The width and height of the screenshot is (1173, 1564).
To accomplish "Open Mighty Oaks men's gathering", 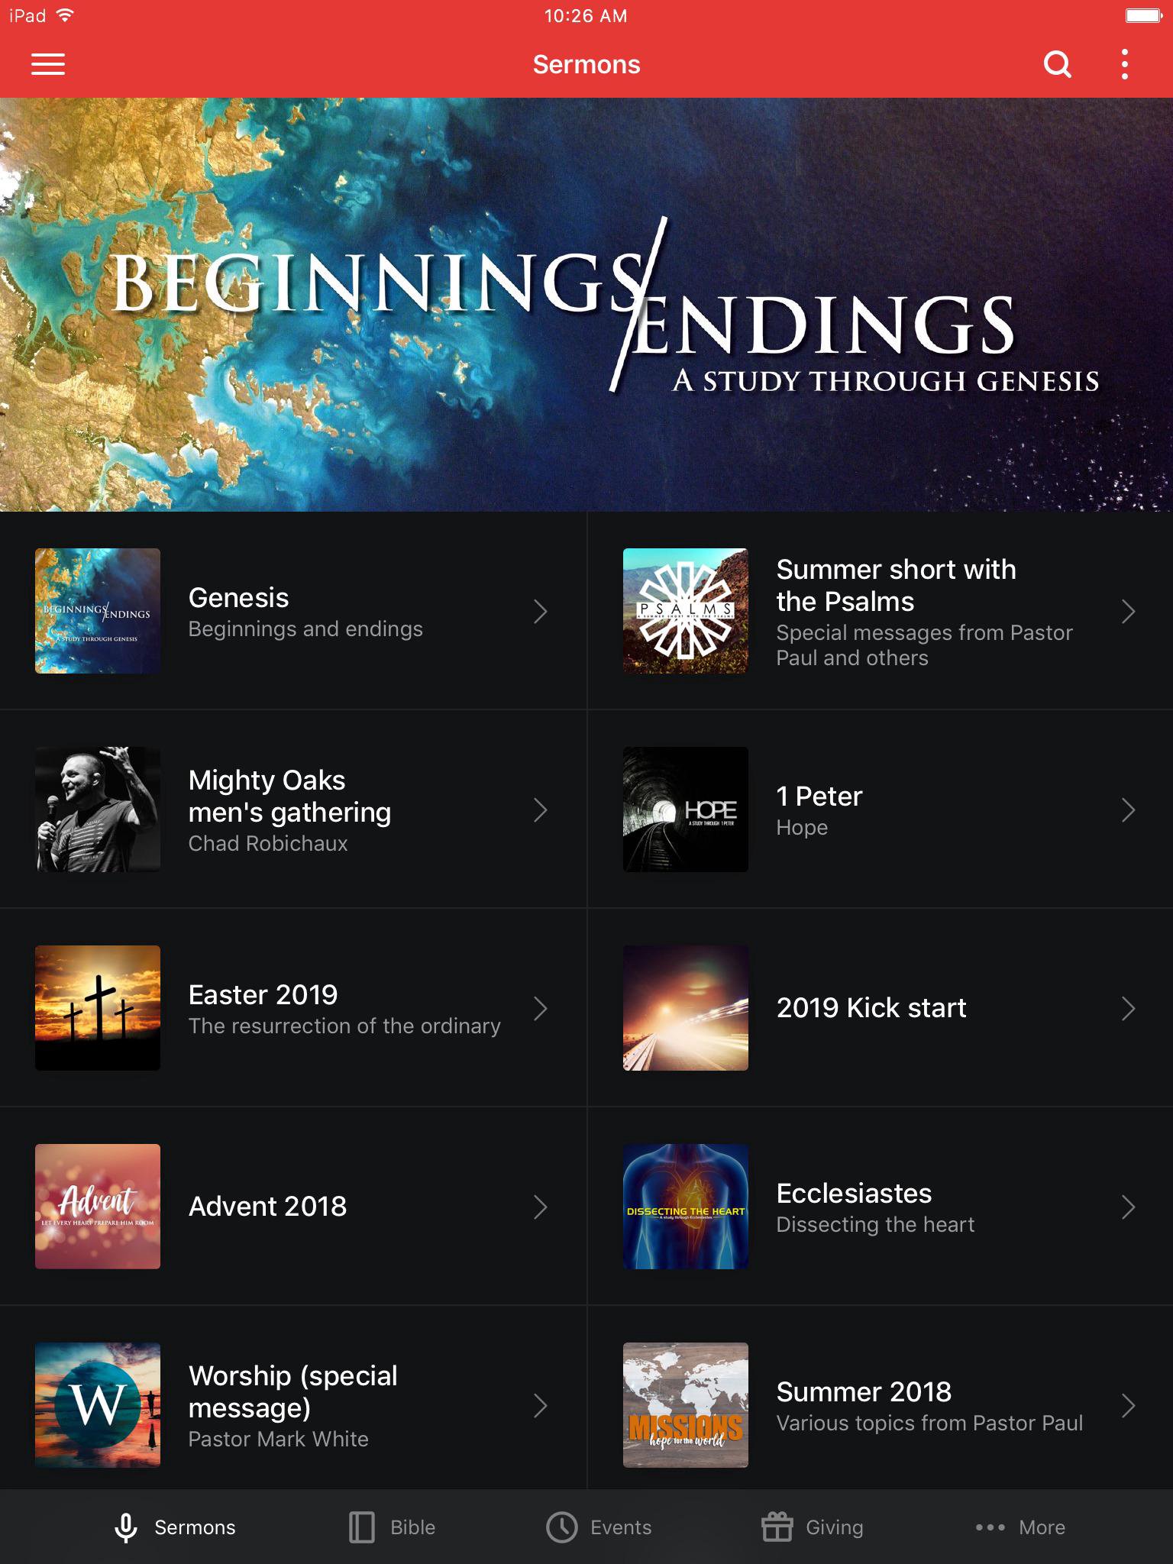I will click(x=293, y=809).
